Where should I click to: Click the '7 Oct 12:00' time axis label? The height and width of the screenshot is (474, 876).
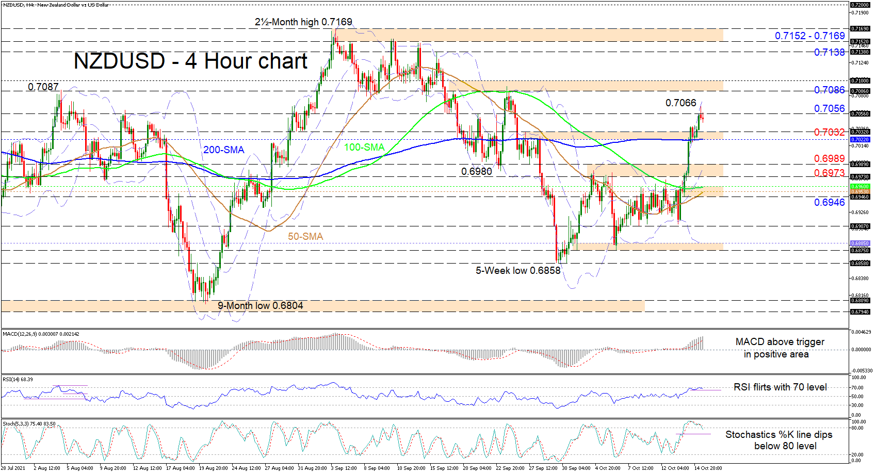point(641,468)
